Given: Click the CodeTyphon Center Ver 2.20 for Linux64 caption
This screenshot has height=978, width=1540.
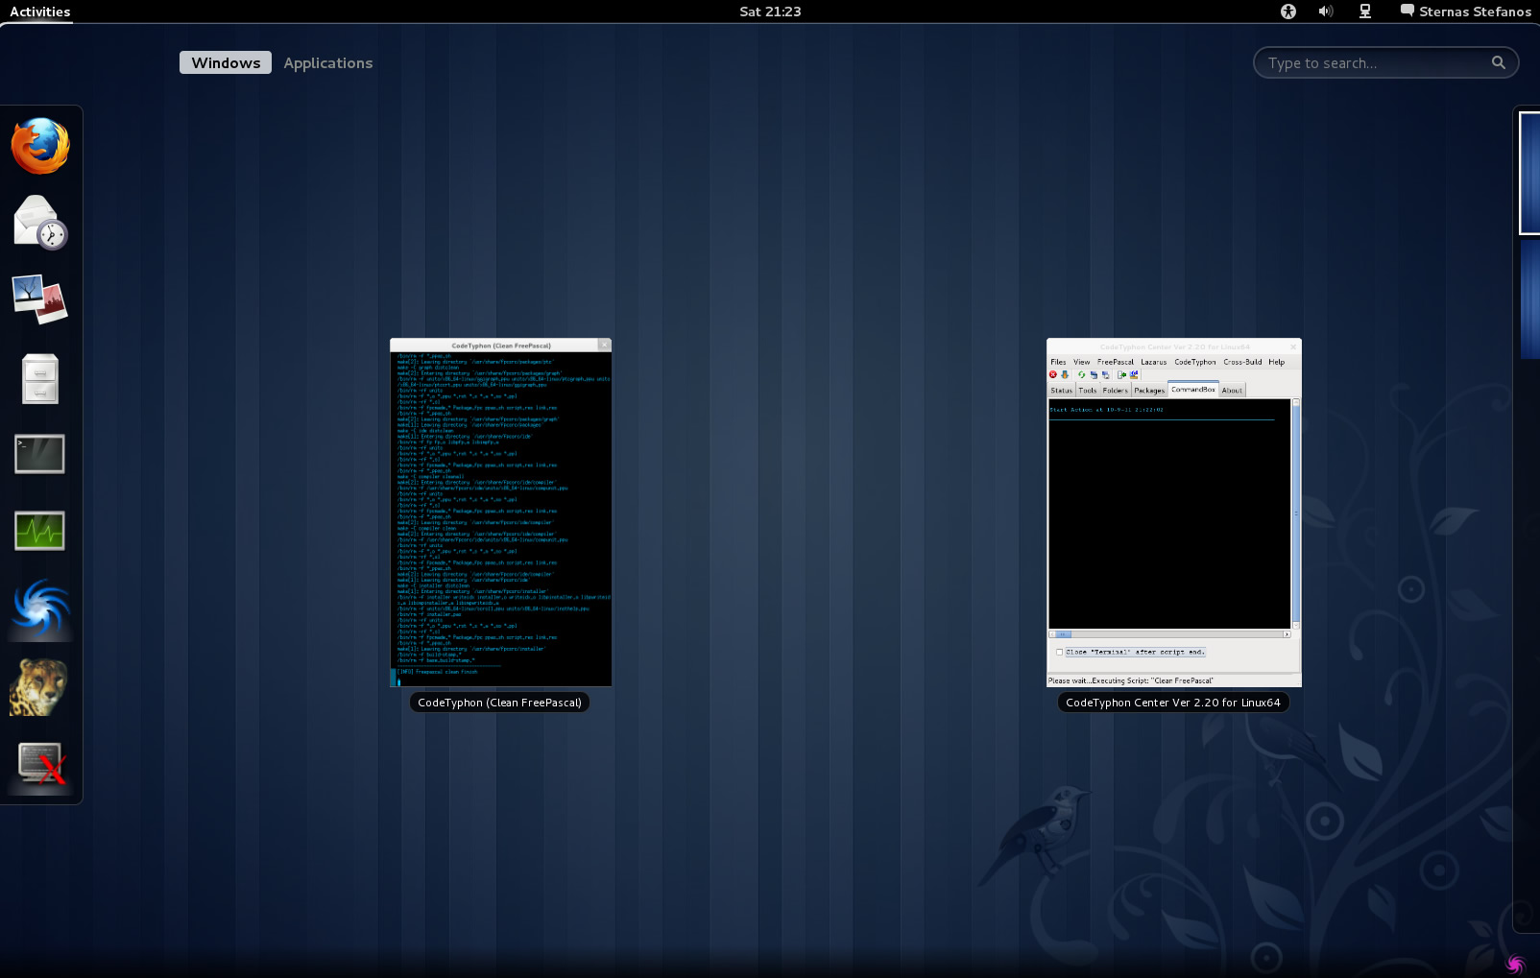Looking at the screenshot, I should pos(1173,703).
